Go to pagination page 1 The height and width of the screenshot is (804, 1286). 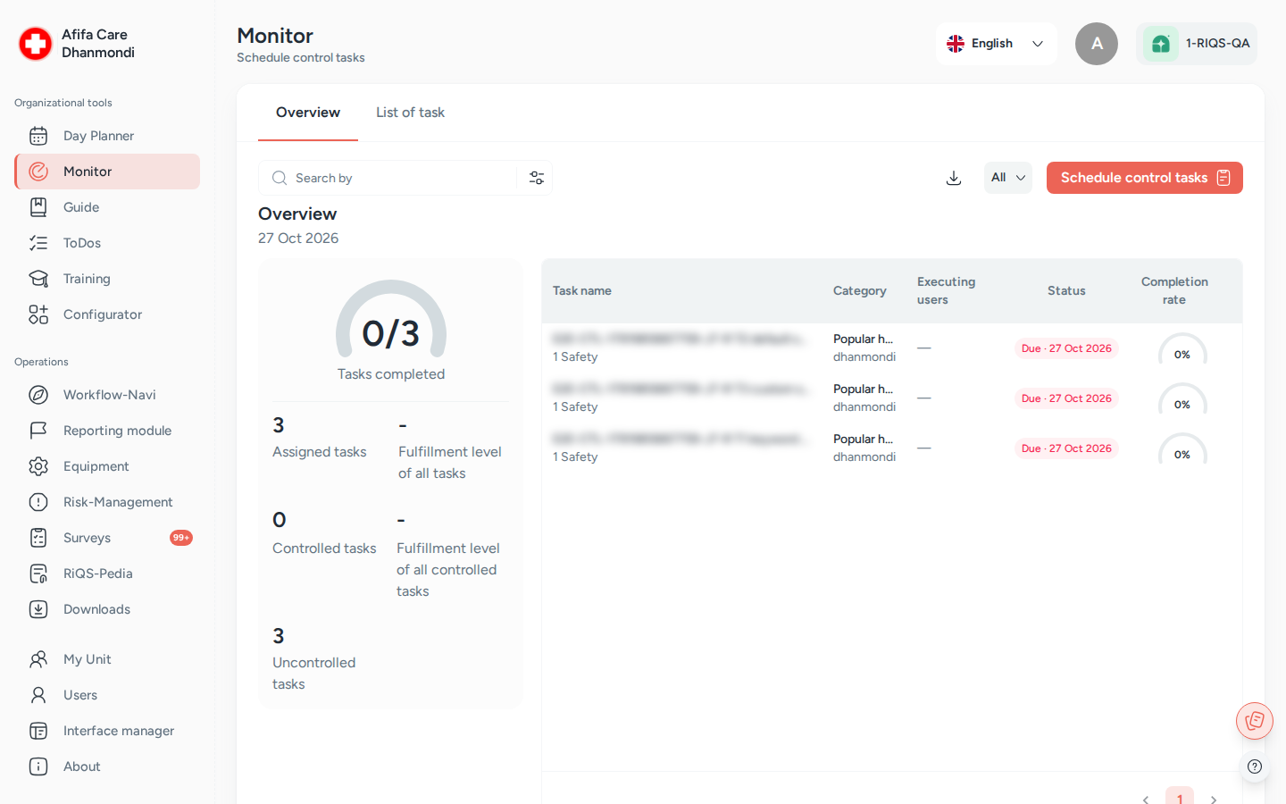click(1180, 798)
